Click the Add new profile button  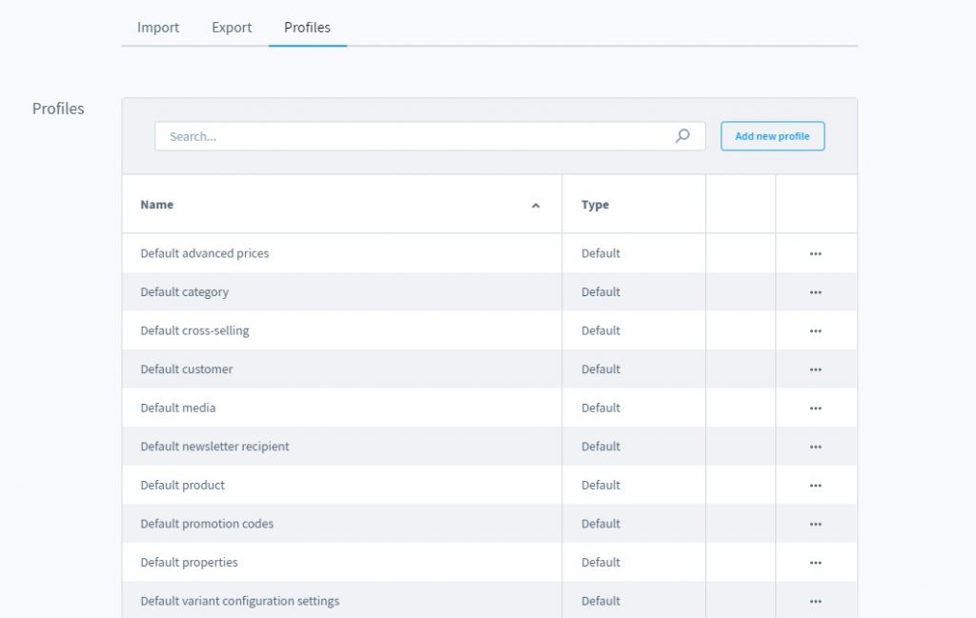coord(772,136)
